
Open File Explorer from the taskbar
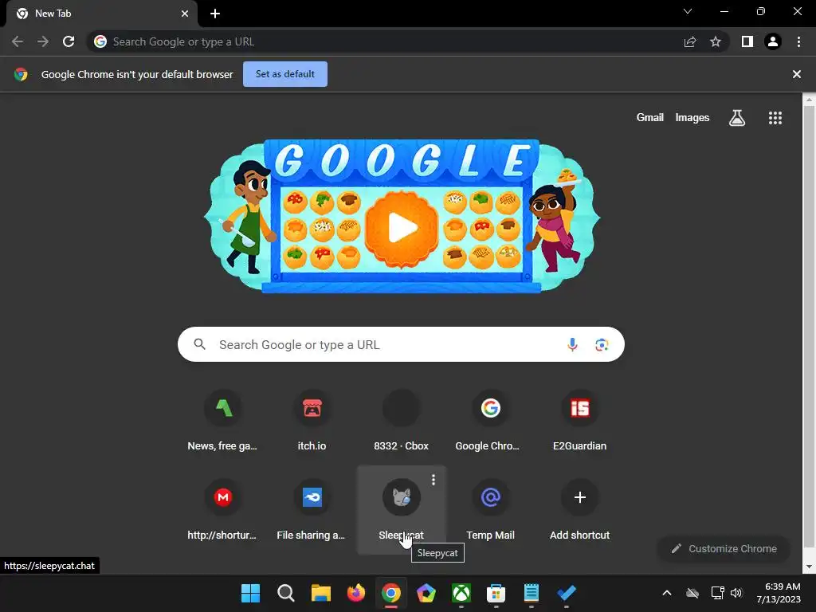click(x=321, y=593)
